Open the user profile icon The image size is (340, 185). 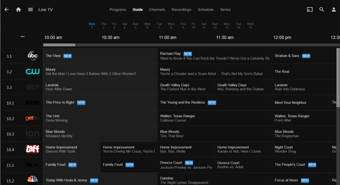tap(333, 10)
